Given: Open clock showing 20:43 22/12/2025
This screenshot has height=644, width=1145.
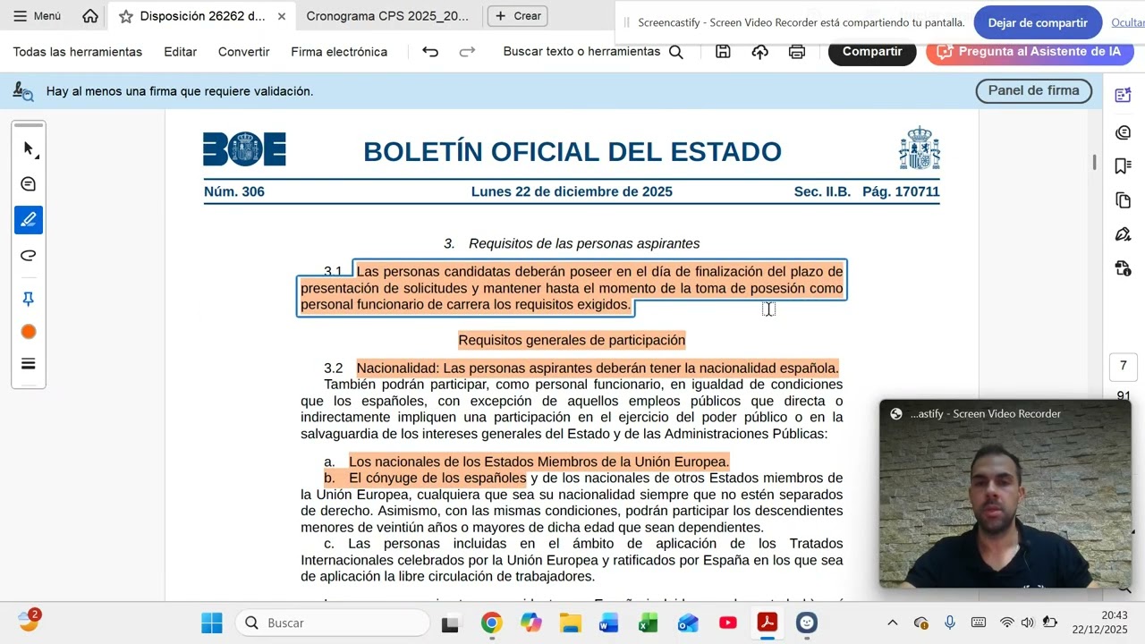Looking at the screenshot, I should (x=1101, y=623).
